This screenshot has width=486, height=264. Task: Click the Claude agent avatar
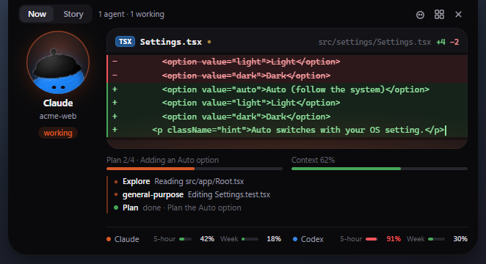[x=58, y=62]
